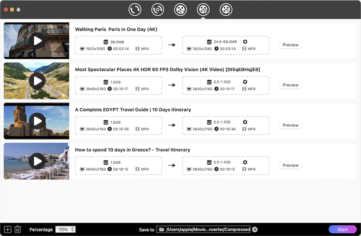Open compression settings gear for Walking Paris
Screen dimensions: 361x236
pyautogui.click(x=245, y=42)
